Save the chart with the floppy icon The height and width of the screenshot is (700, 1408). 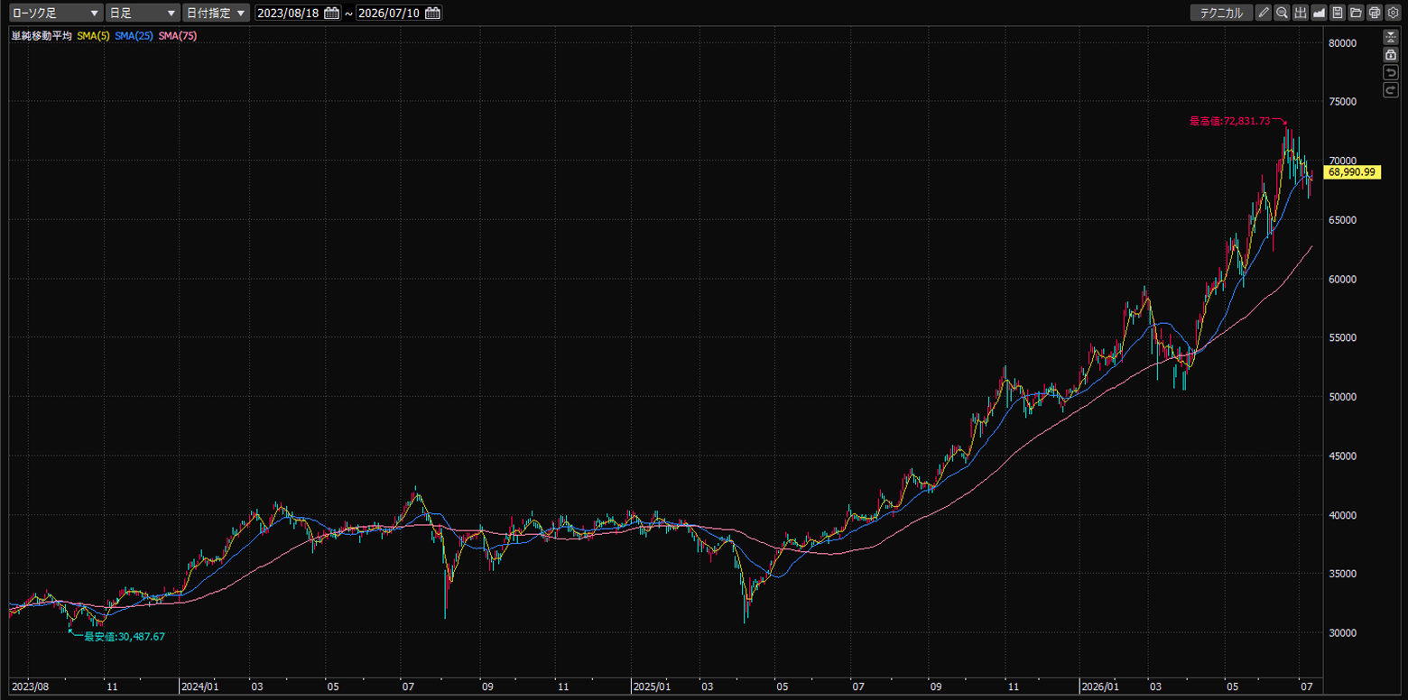pyautogui.click(x=1338, y=13)
